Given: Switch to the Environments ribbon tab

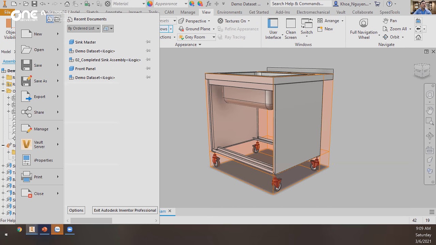Looking at the screenshot, I should (x=230, y=12).
